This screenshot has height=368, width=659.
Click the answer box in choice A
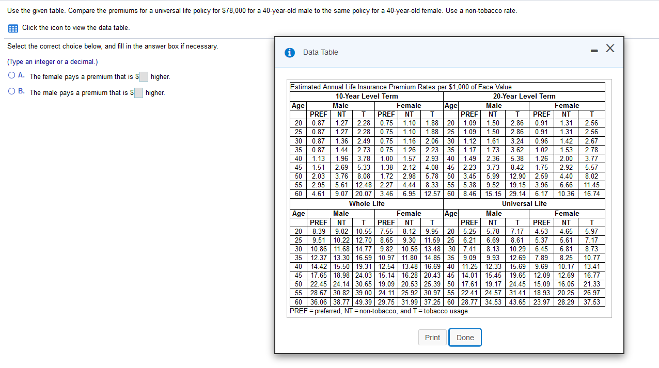tap(144, 76)
